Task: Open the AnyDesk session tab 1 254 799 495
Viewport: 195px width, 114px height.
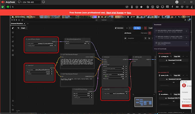Action: [28, 2]
